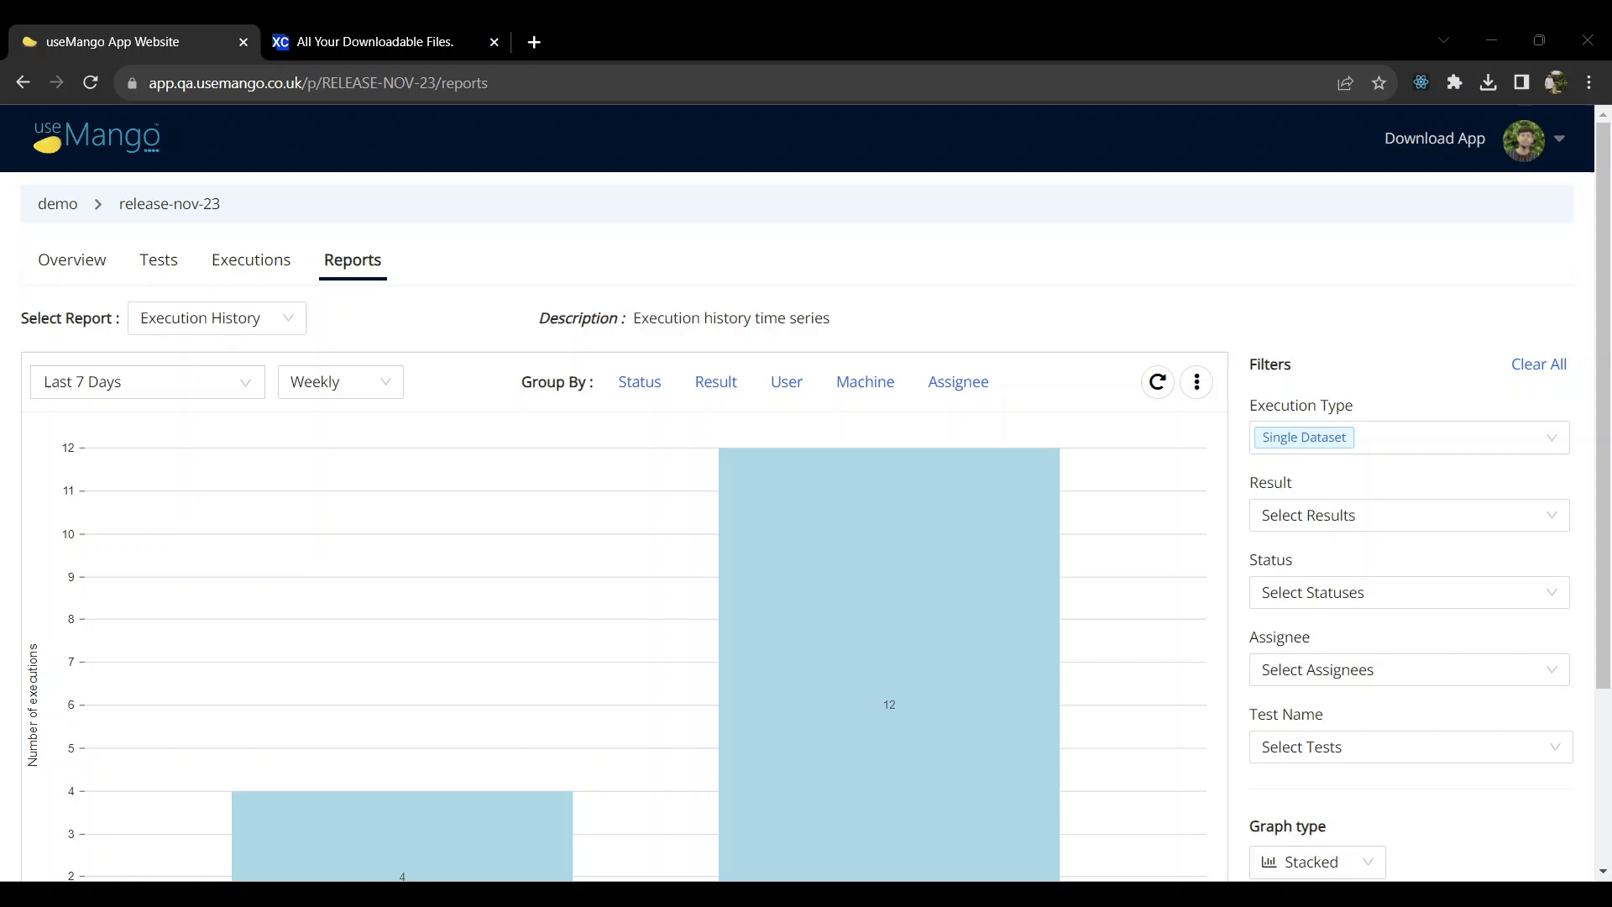The image size is (1612, 907).
Task: Open the Last 7 Days range dropdown
Action: tap(148, 382)
